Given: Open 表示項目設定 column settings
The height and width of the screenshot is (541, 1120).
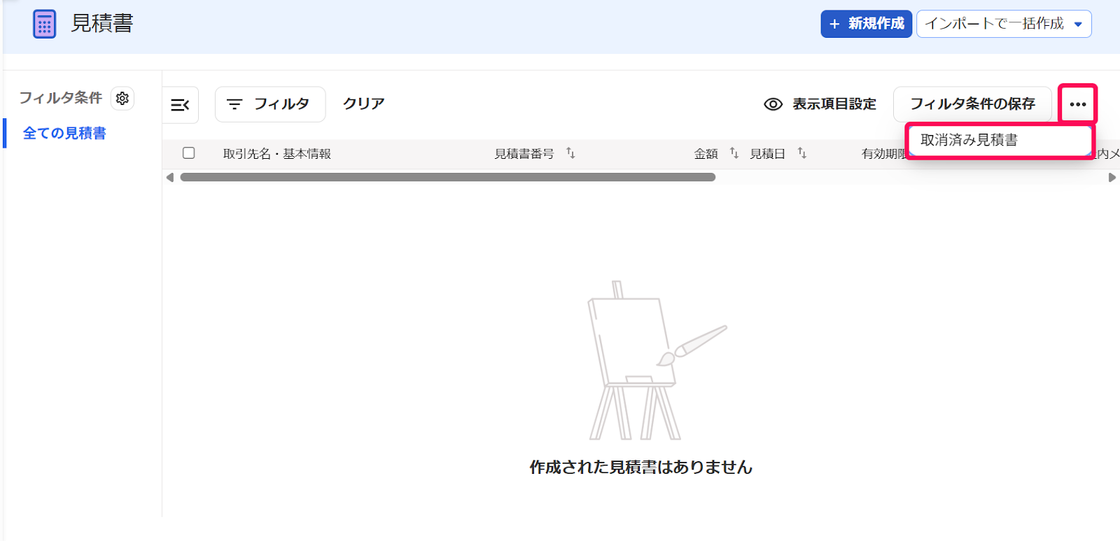Looking at the screenshot, I should point(820,104).
